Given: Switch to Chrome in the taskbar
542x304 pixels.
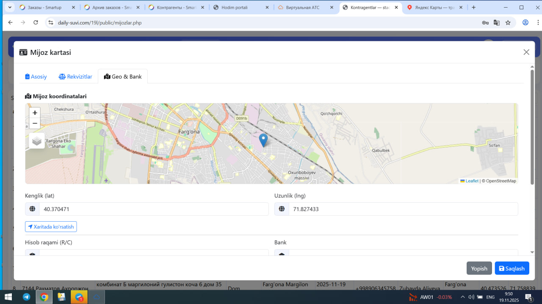Looking at the screenshot, I should [x=44, y=297].
